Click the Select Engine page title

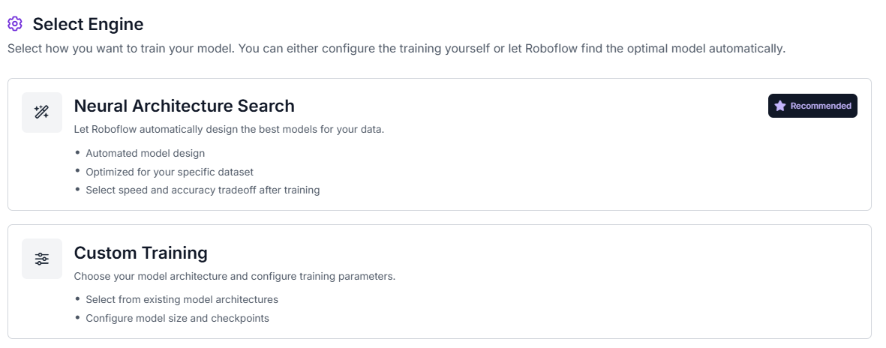tap(88, 24)
